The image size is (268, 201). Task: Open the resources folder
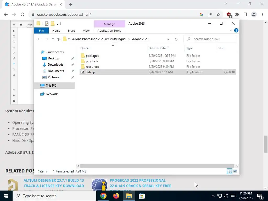coord(92,67)
